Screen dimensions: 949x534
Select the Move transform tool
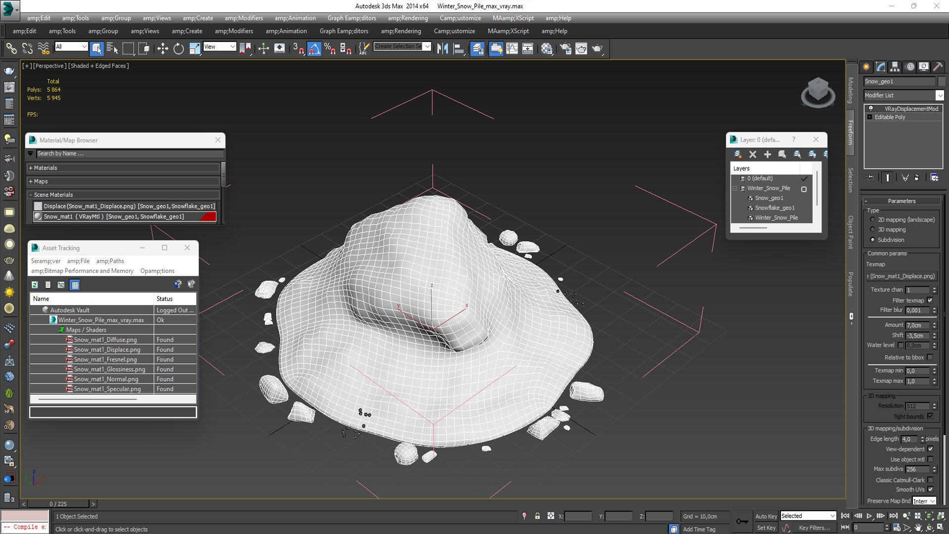click(163, 48)
